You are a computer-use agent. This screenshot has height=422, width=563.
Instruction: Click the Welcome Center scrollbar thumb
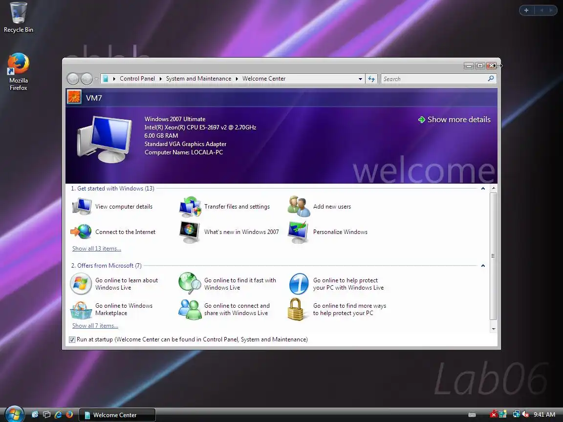pos(493,256)
